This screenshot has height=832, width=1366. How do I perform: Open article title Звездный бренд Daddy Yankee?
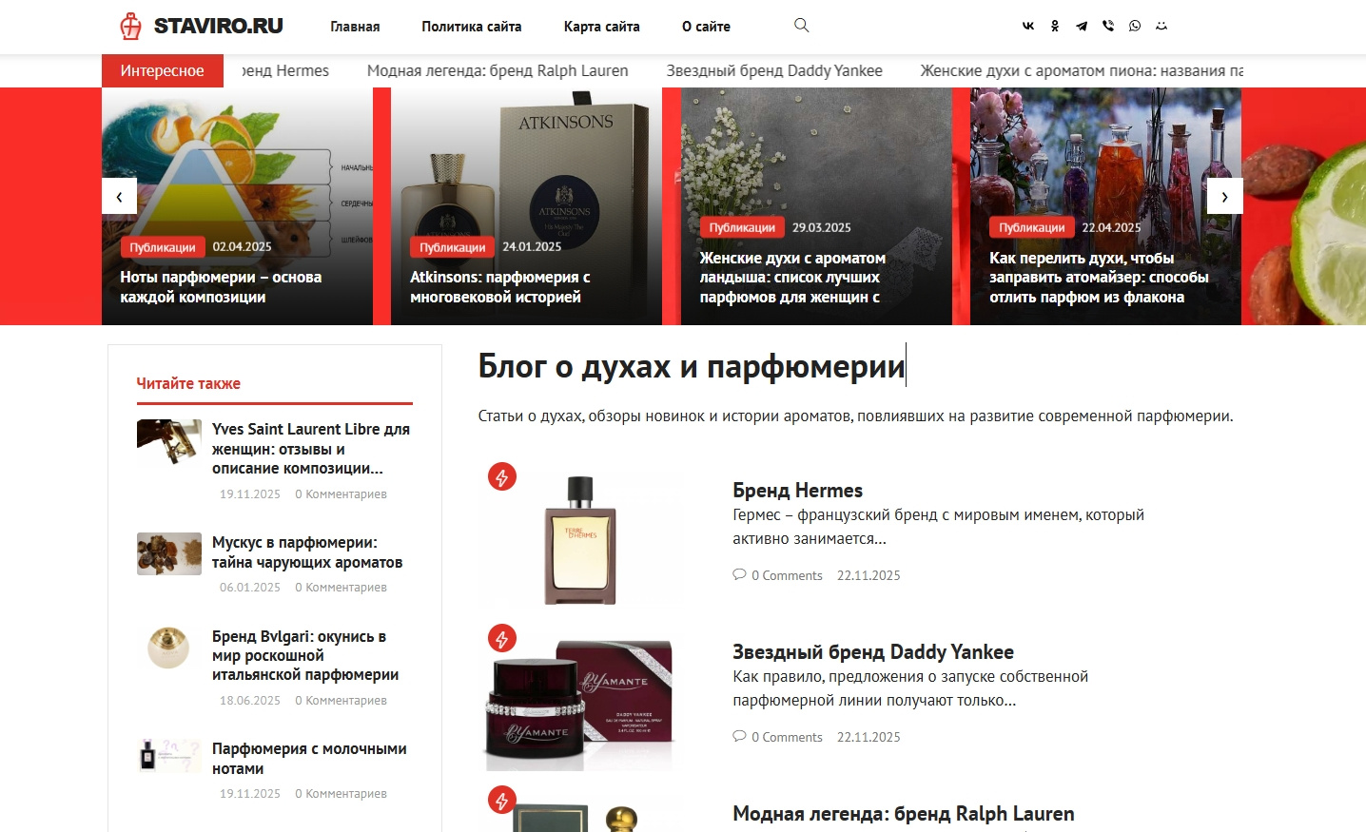(873, 652)
